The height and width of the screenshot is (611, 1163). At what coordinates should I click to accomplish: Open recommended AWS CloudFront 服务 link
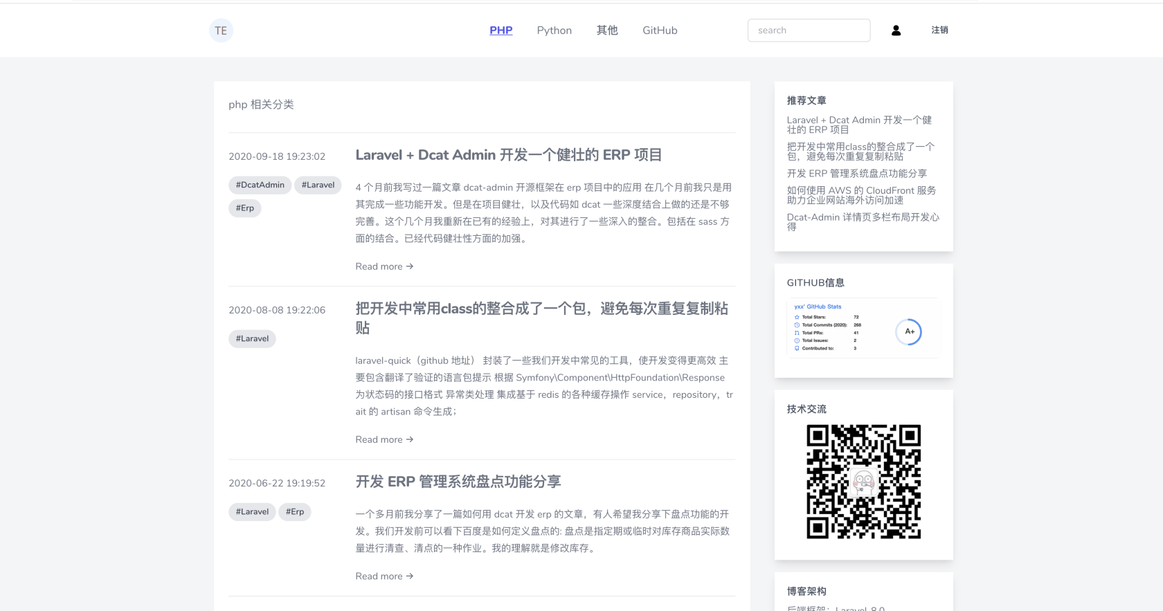861,195
